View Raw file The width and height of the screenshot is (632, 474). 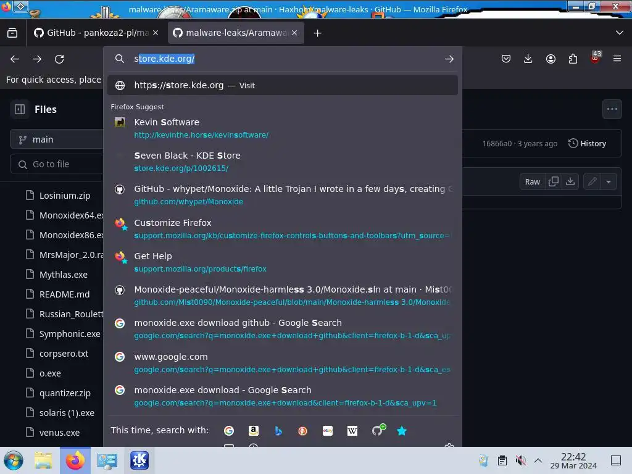click(x=532, y=182)
